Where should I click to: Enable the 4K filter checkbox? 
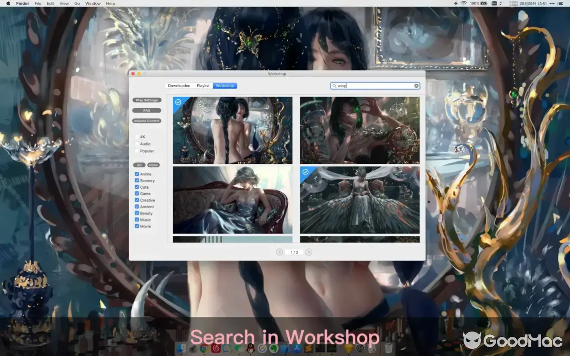click(x=137, y=136)
